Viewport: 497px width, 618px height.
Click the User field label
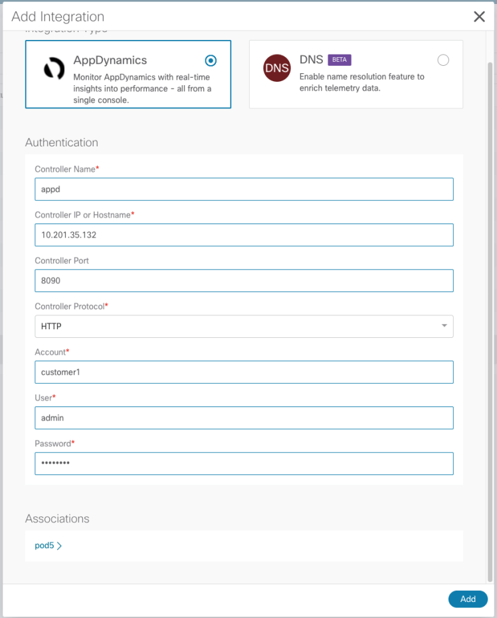[45, 398]
